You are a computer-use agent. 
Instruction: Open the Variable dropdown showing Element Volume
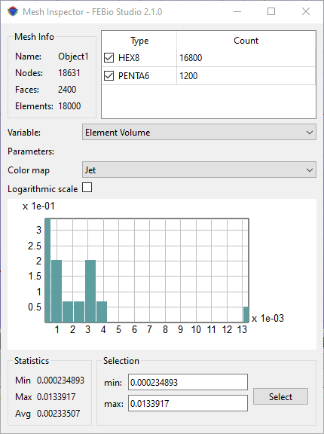coord(199,133)
